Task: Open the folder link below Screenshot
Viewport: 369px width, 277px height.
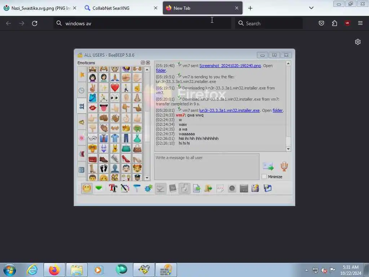Action: tap(161, 70)
